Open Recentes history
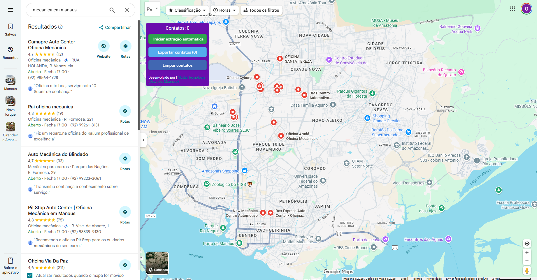 tap(10, 53)
